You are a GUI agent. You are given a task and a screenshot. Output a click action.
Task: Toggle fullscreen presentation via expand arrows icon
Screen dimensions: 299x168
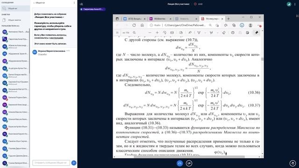pyautogui.click(x=297, y=16)
